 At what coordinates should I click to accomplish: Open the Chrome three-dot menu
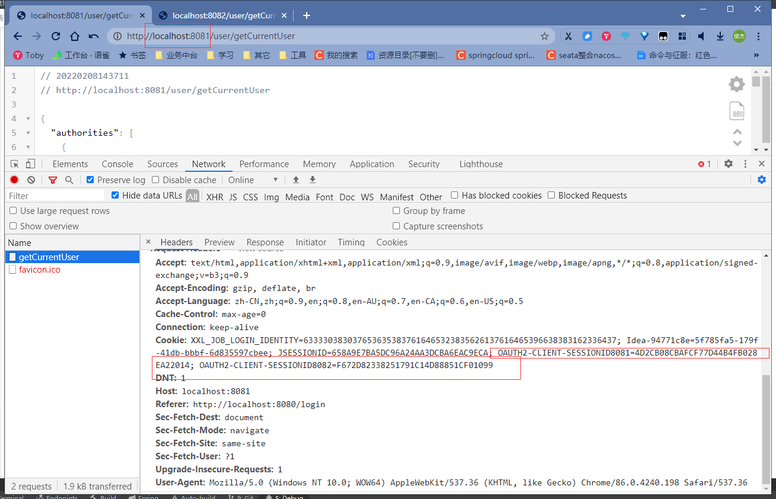click(759, 36)
